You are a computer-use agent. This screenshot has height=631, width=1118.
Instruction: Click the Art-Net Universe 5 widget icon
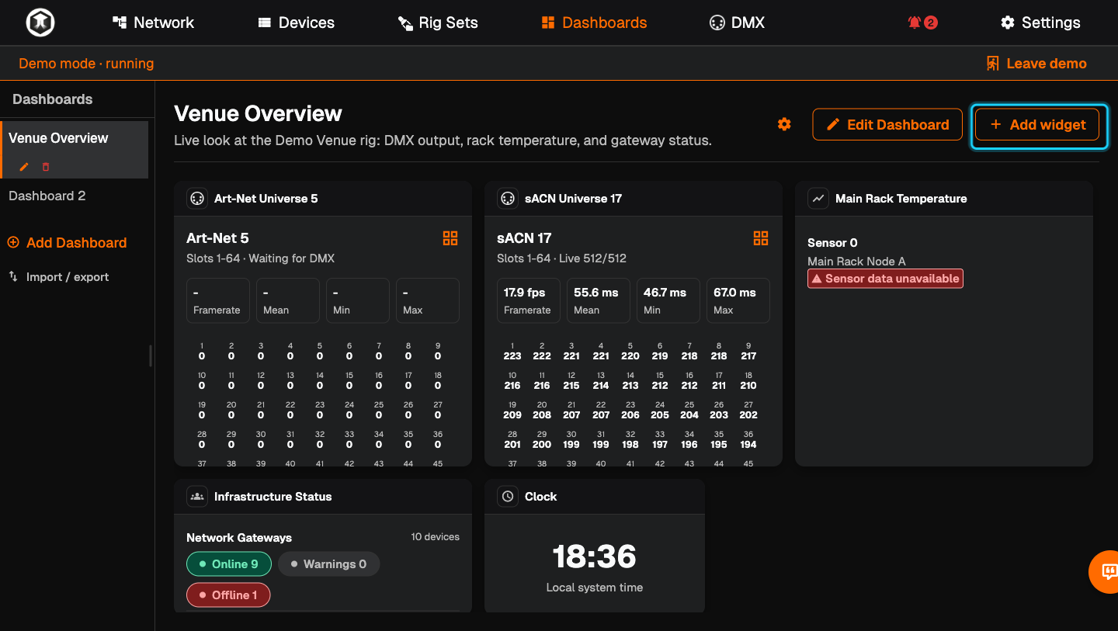coord(197,199)
